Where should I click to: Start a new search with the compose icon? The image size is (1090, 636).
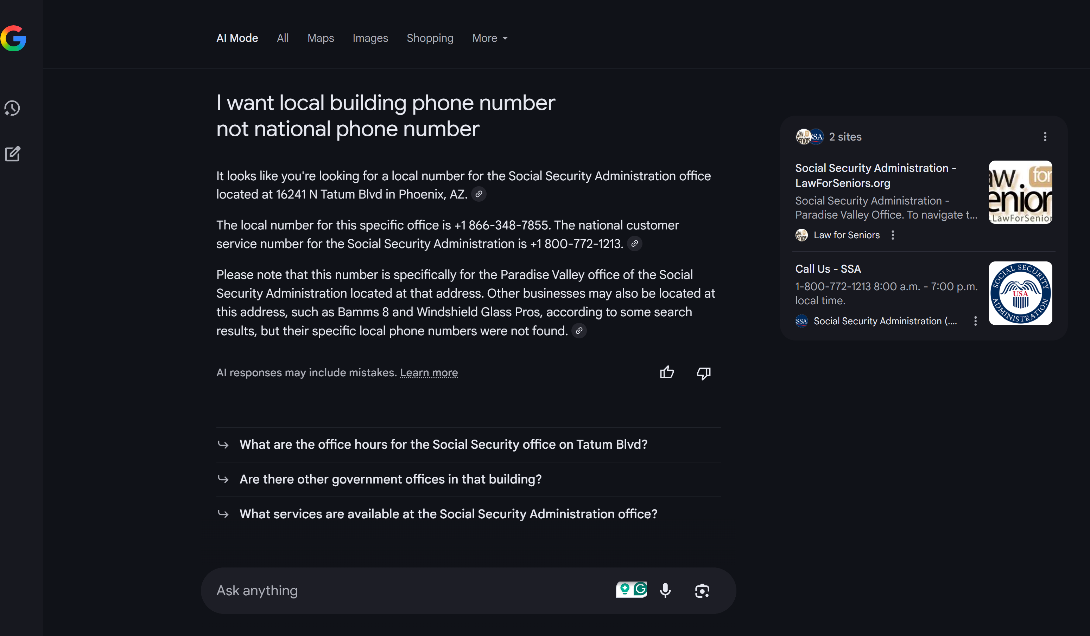click(x=13, y=154)
